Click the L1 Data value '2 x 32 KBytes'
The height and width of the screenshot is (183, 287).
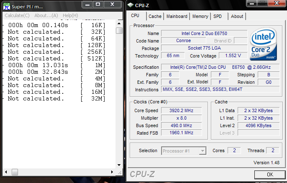[259, 110]
